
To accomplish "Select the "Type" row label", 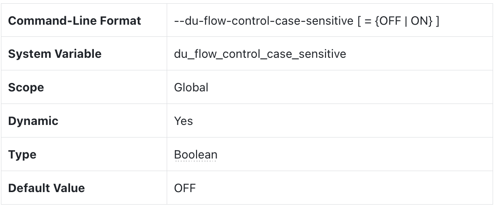I will point(21,155).
